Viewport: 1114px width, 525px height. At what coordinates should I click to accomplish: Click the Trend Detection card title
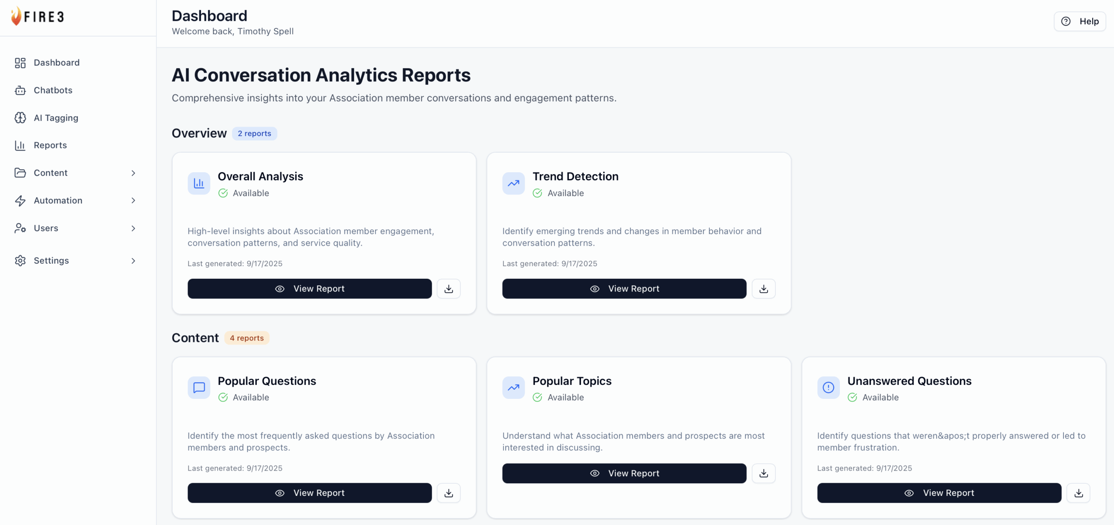point(575,176)
